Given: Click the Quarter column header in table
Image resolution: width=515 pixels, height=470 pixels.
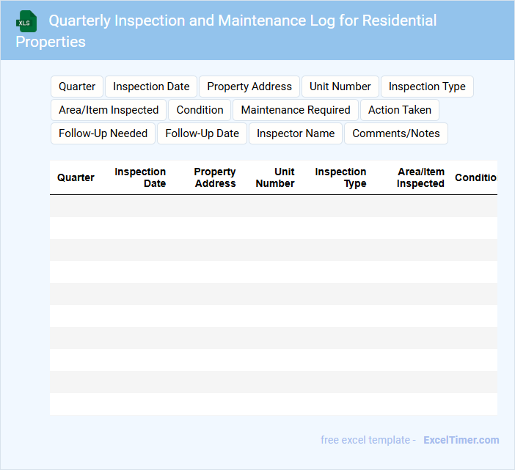Looking at the screenshot, I should tap(76, 177).
